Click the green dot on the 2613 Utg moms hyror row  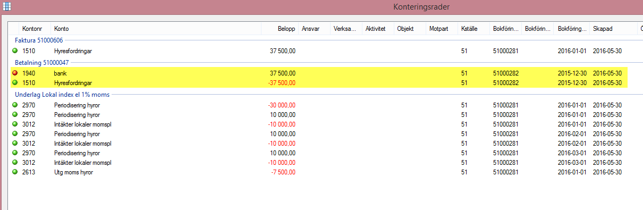pyautogui.click(x=15, y=172)
